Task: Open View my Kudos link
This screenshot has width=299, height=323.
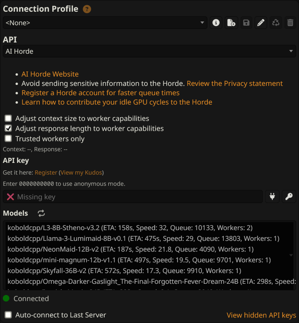Action: [x=81, y=172]
